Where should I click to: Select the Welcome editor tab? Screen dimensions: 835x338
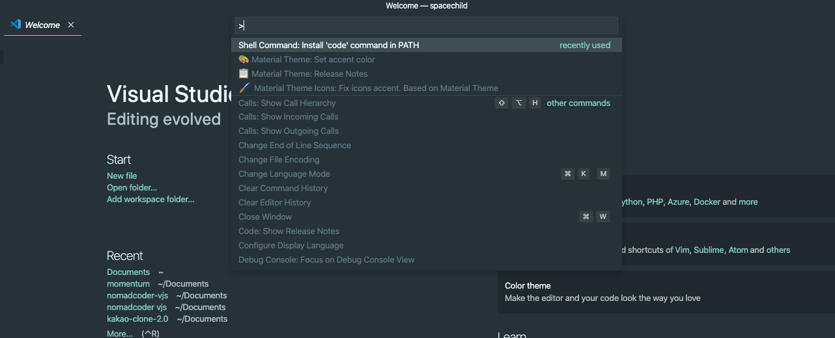pyautogui.click(x=42, y=25)
